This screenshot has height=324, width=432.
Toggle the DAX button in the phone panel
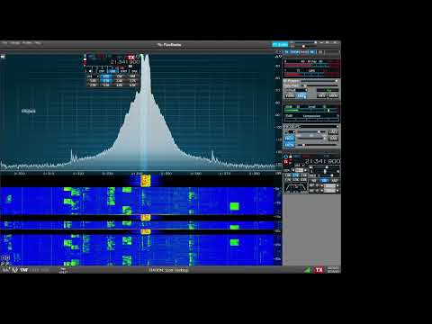[x=334, y=139]
